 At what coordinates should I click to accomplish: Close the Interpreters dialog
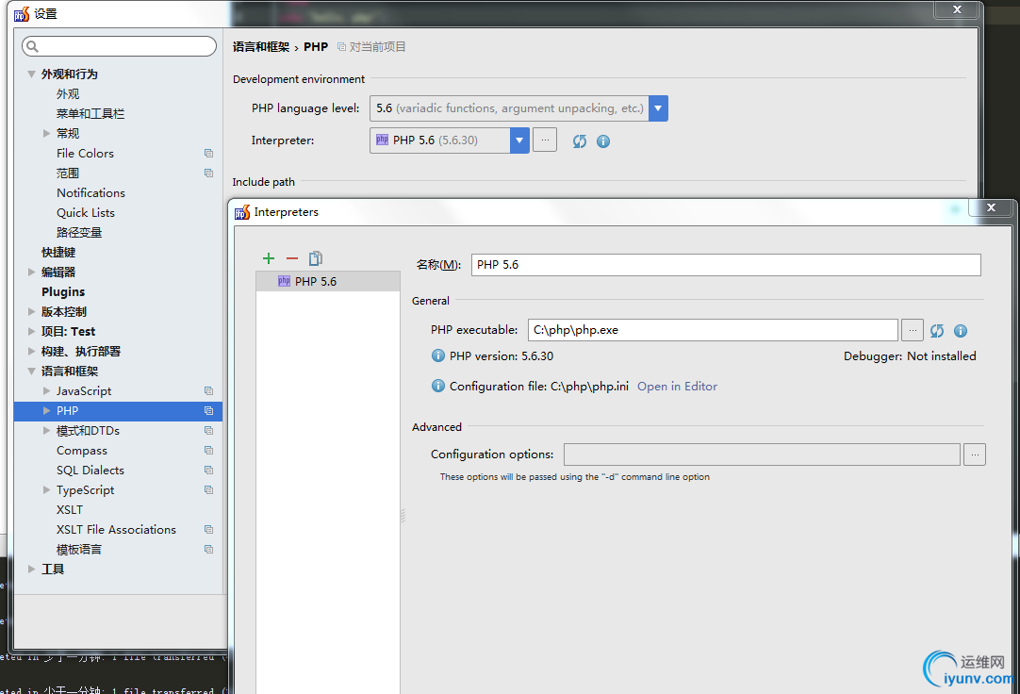(x=991, y=207)
